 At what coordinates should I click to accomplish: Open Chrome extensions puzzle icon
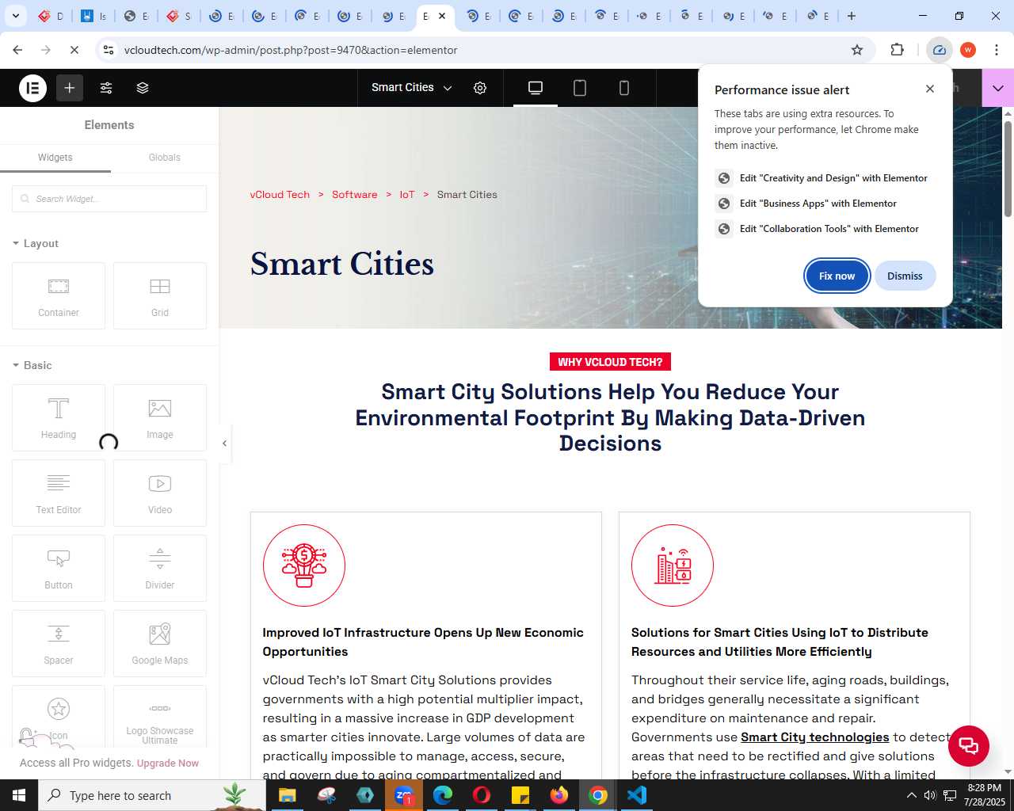[x=897, y=50]
